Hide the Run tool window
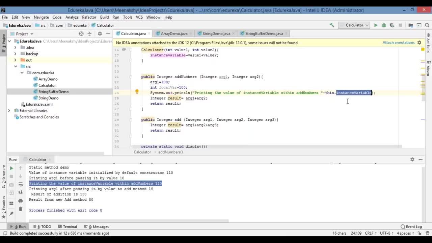 (421, 159)
